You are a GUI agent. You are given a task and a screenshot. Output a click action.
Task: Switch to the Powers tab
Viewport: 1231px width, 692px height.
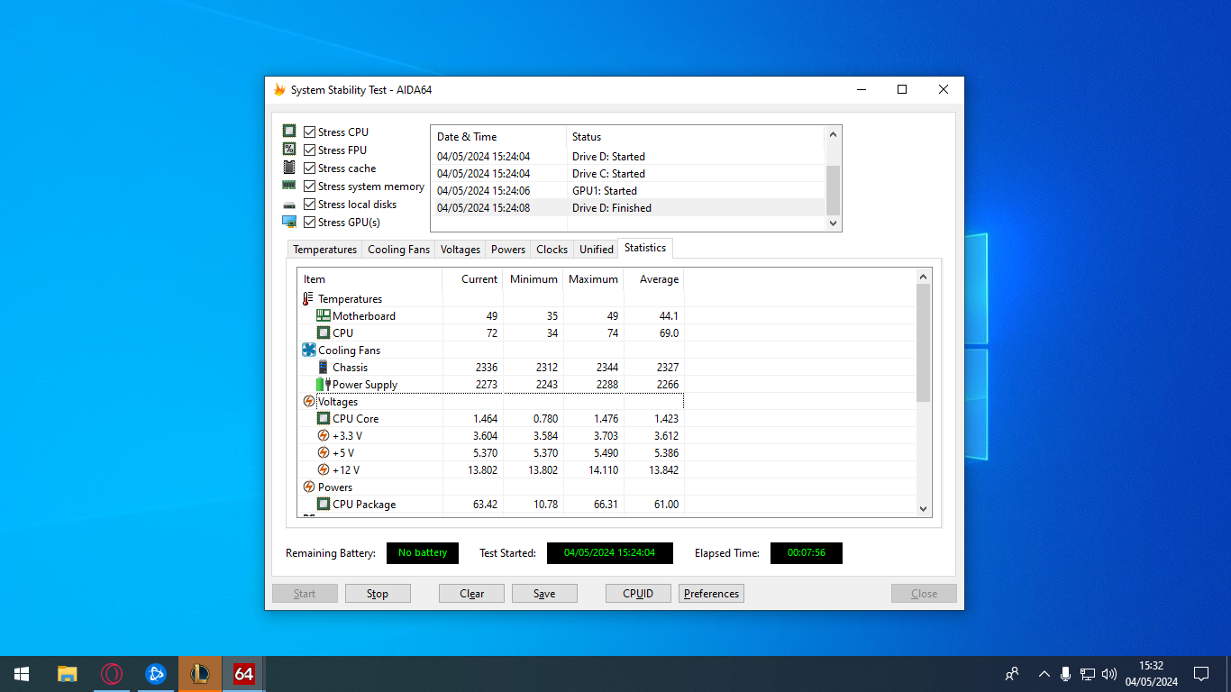coord(508,250)
